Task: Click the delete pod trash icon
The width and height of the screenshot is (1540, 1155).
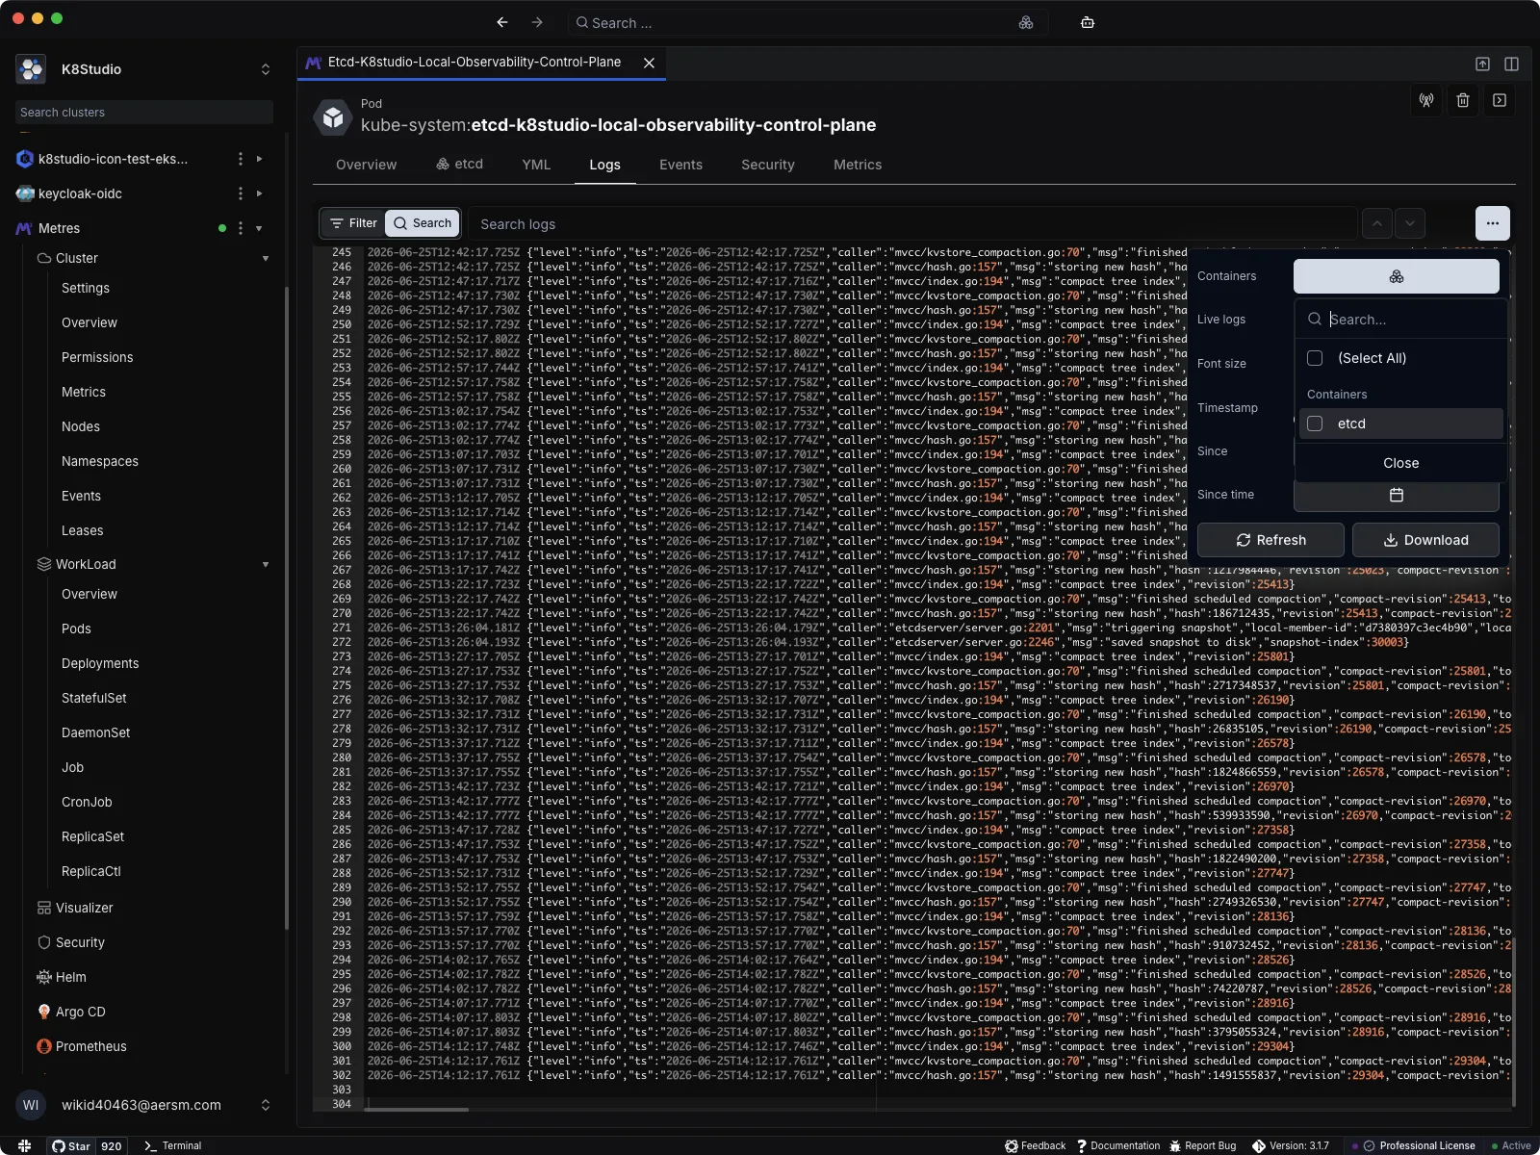Action: [x=1463, y=100]
